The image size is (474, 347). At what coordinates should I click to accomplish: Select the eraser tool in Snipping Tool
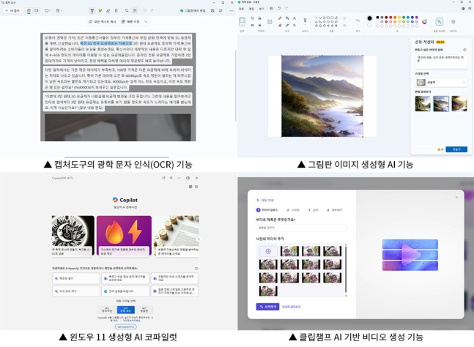[108, 11]
